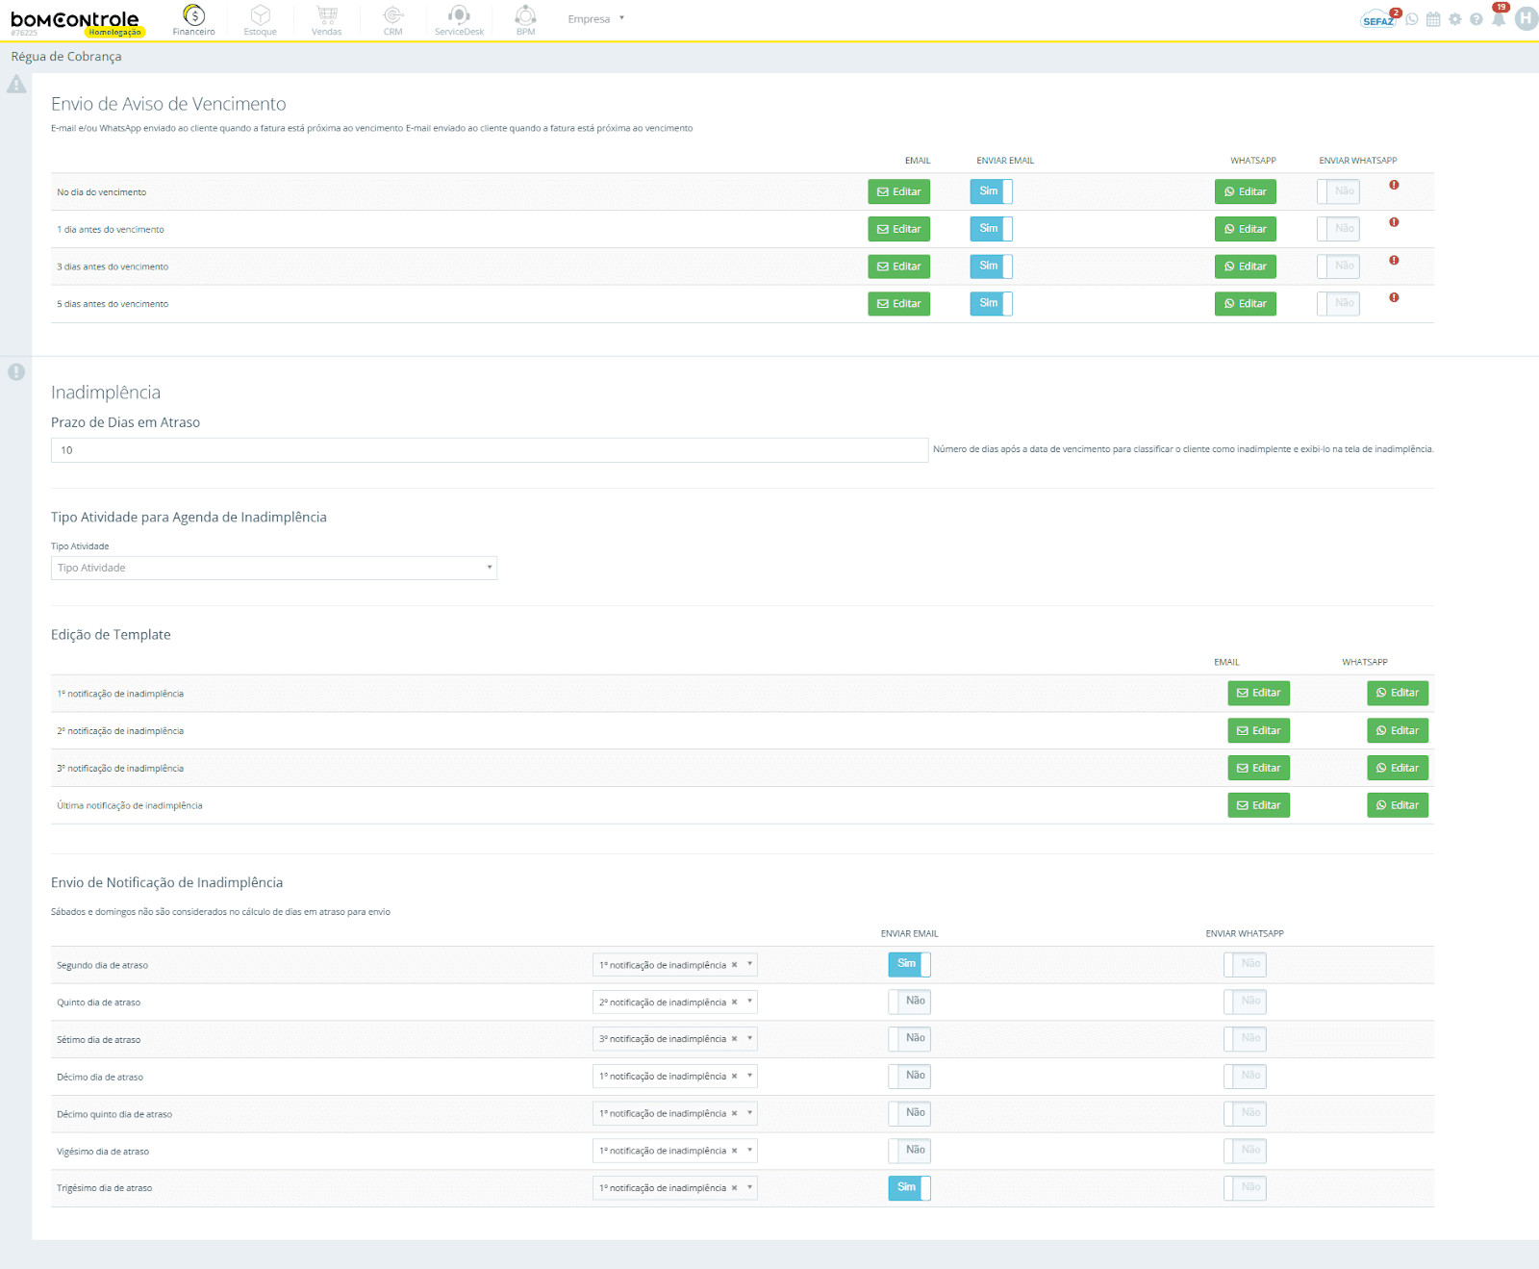Screen dimensions: 1539x1269
Task: Toggle Enviar Whatsapp for Vigésimo dia de atraso
Action: pyautogui.click(x=1245, y=1150)
